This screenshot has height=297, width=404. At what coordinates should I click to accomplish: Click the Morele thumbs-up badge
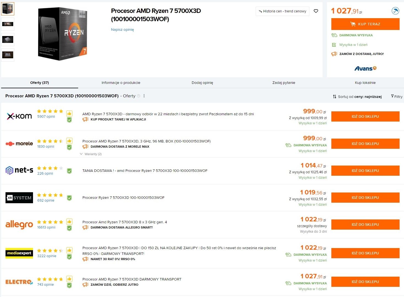[69, 141]
